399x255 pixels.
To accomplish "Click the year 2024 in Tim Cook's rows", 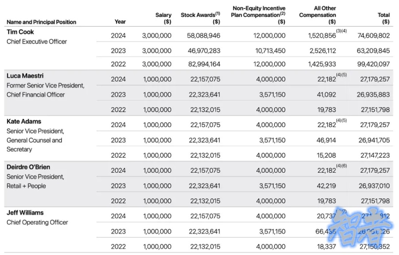I will coord(118,35).
